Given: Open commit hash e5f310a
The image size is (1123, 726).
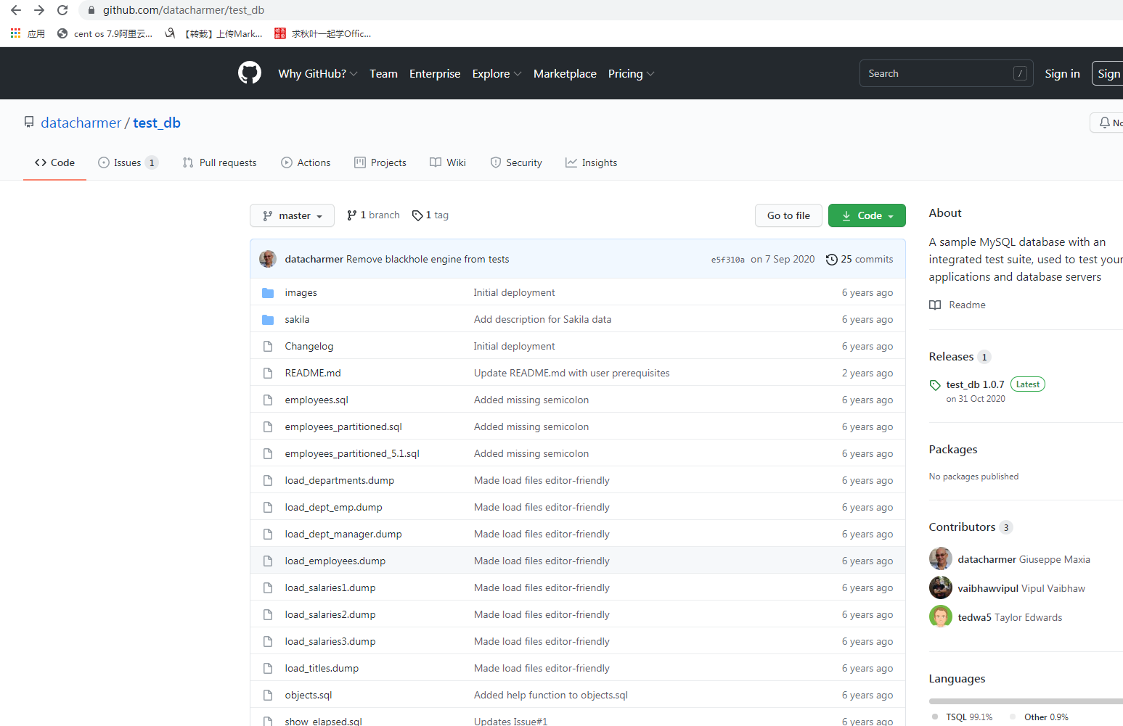Looking at the screenshot, I should point(728,260).
